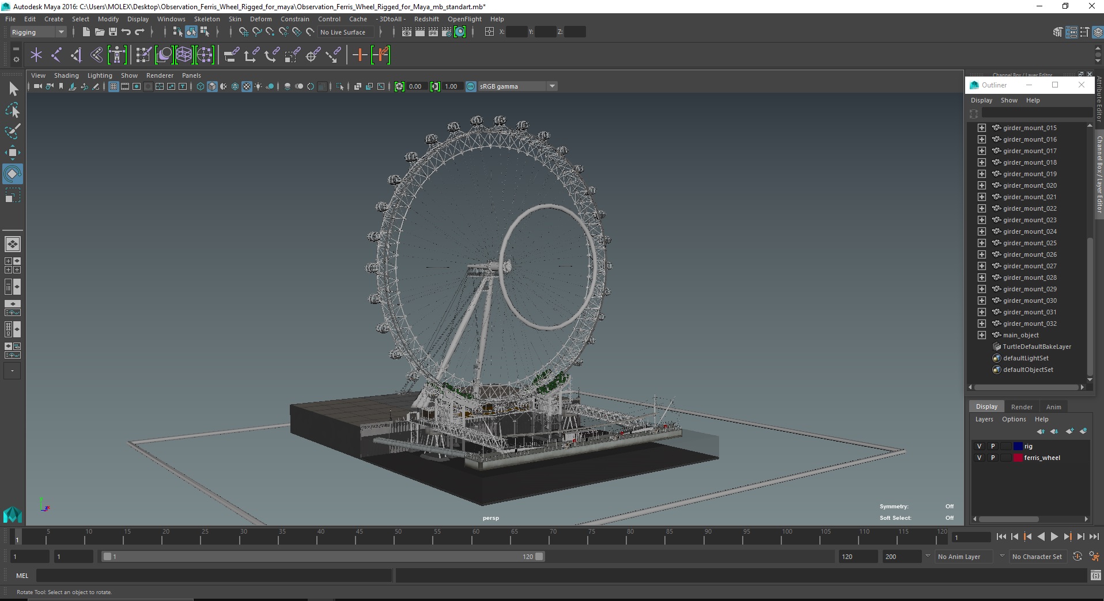Switch to four-view layout
Image resolution: width=1104 pixels, height=601 pixels.
point(13,265)
